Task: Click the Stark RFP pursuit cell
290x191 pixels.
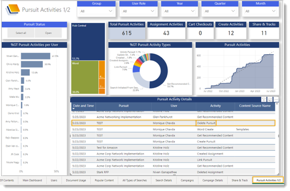Action: (103, 172)
